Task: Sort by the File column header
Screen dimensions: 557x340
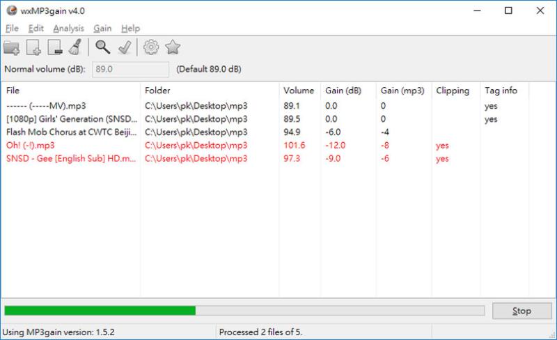Action: (x=71, y=91)
